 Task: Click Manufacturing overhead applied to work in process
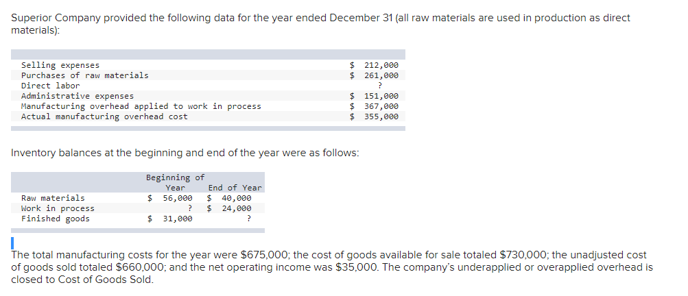pos(141,106)
